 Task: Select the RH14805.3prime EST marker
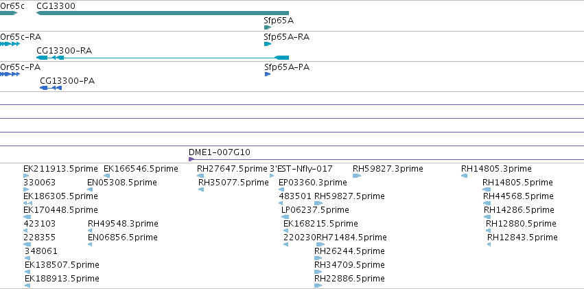(464, 176)
